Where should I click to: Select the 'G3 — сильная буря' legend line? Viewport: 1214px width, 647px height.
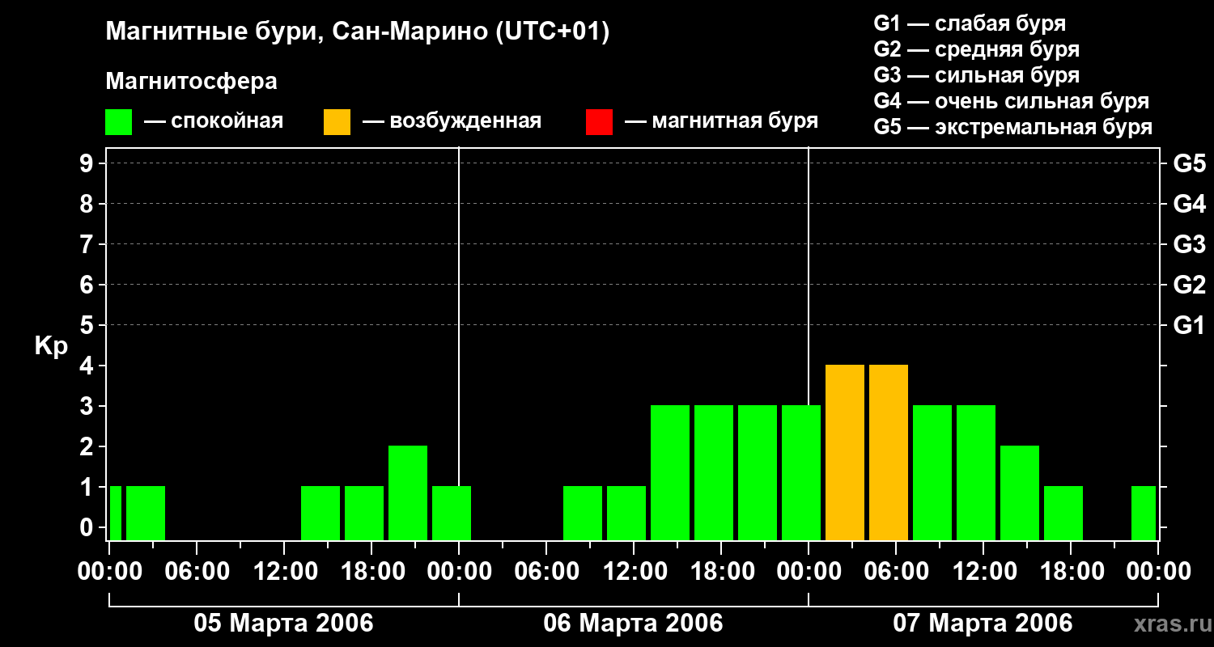point(977,75)
